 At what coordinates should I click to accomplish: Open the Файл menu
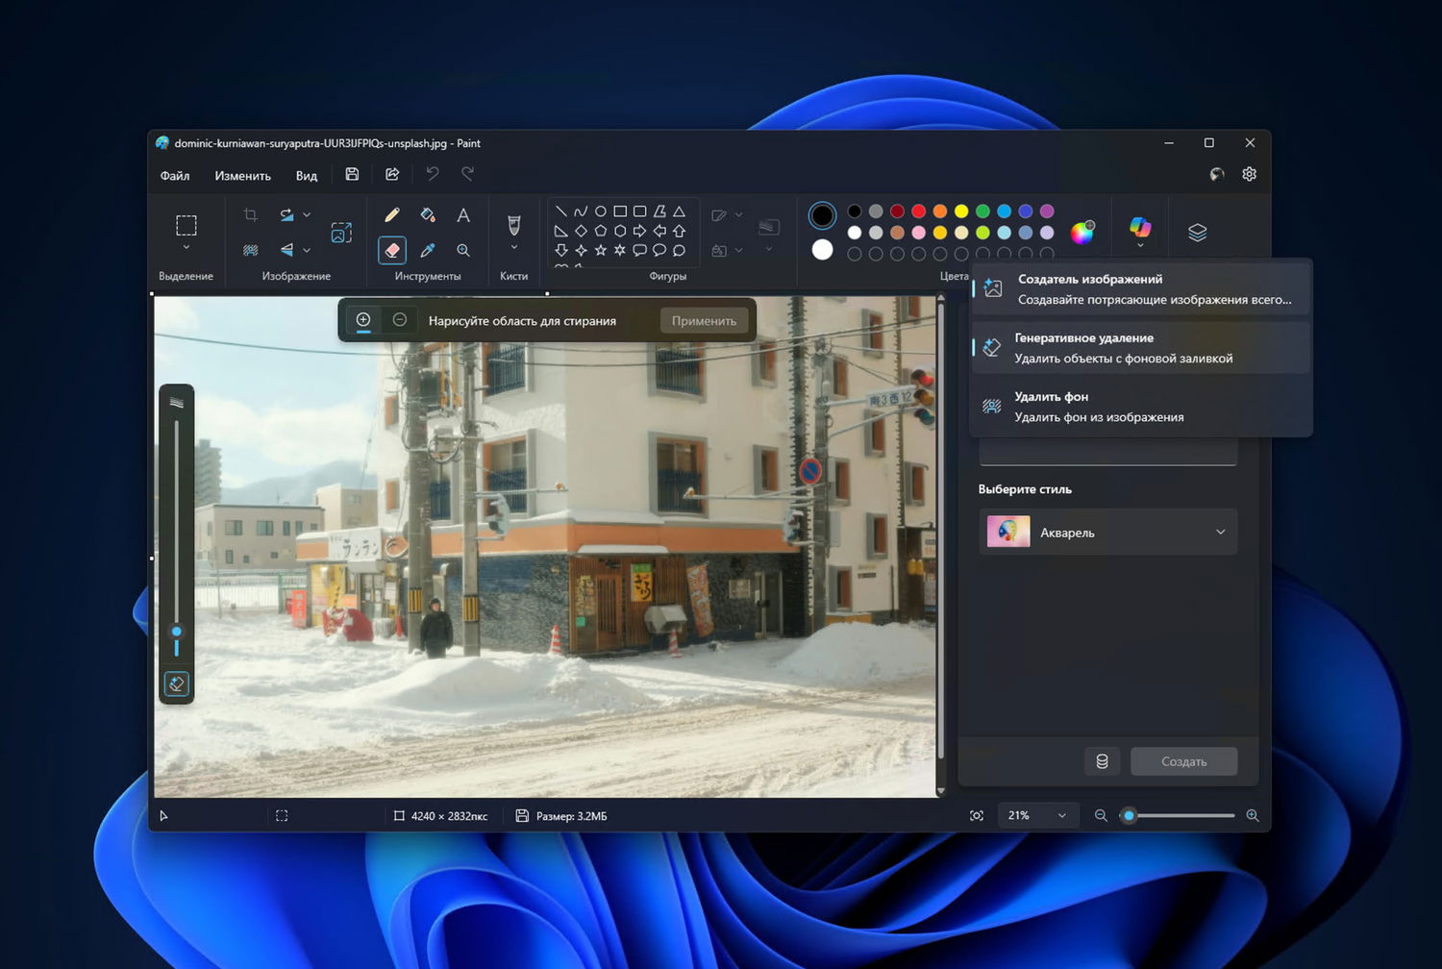[175, 176]
